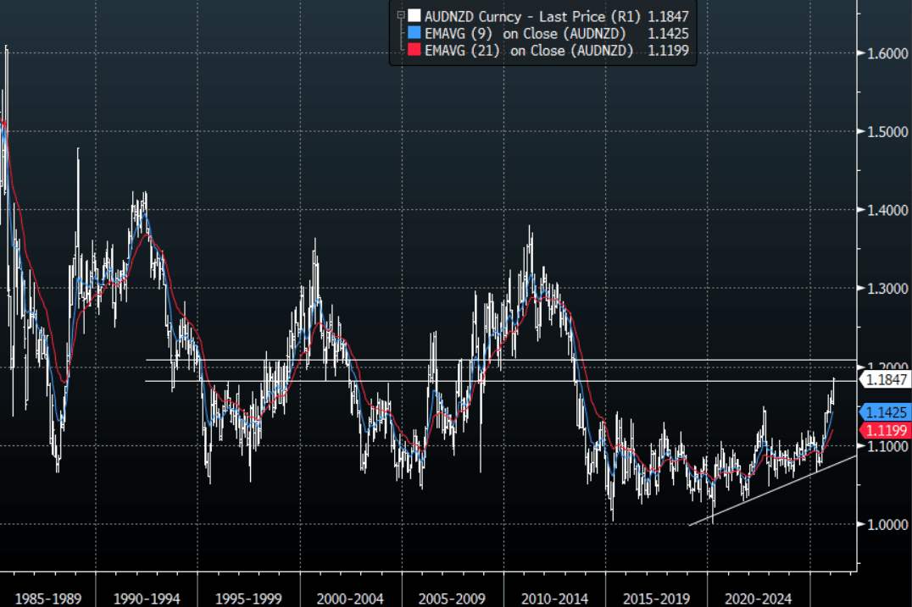Click the 1.3000 y-axis label
The width and height of the screenshot is (912, 607).
(887, 289)
